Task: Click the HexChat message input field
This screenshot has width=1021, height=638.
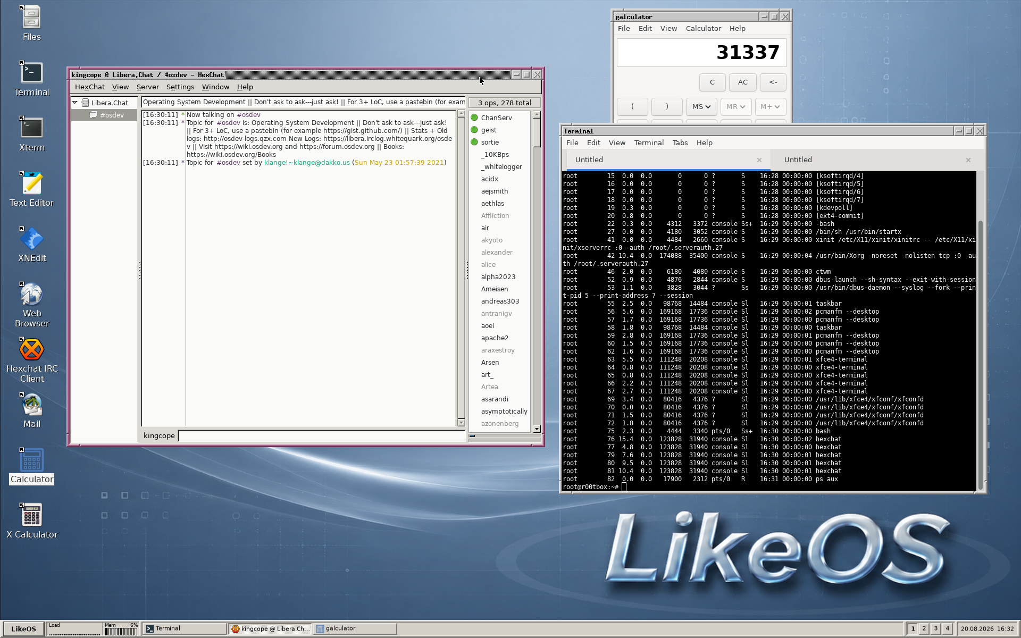Action: click(x=321, y=436)
